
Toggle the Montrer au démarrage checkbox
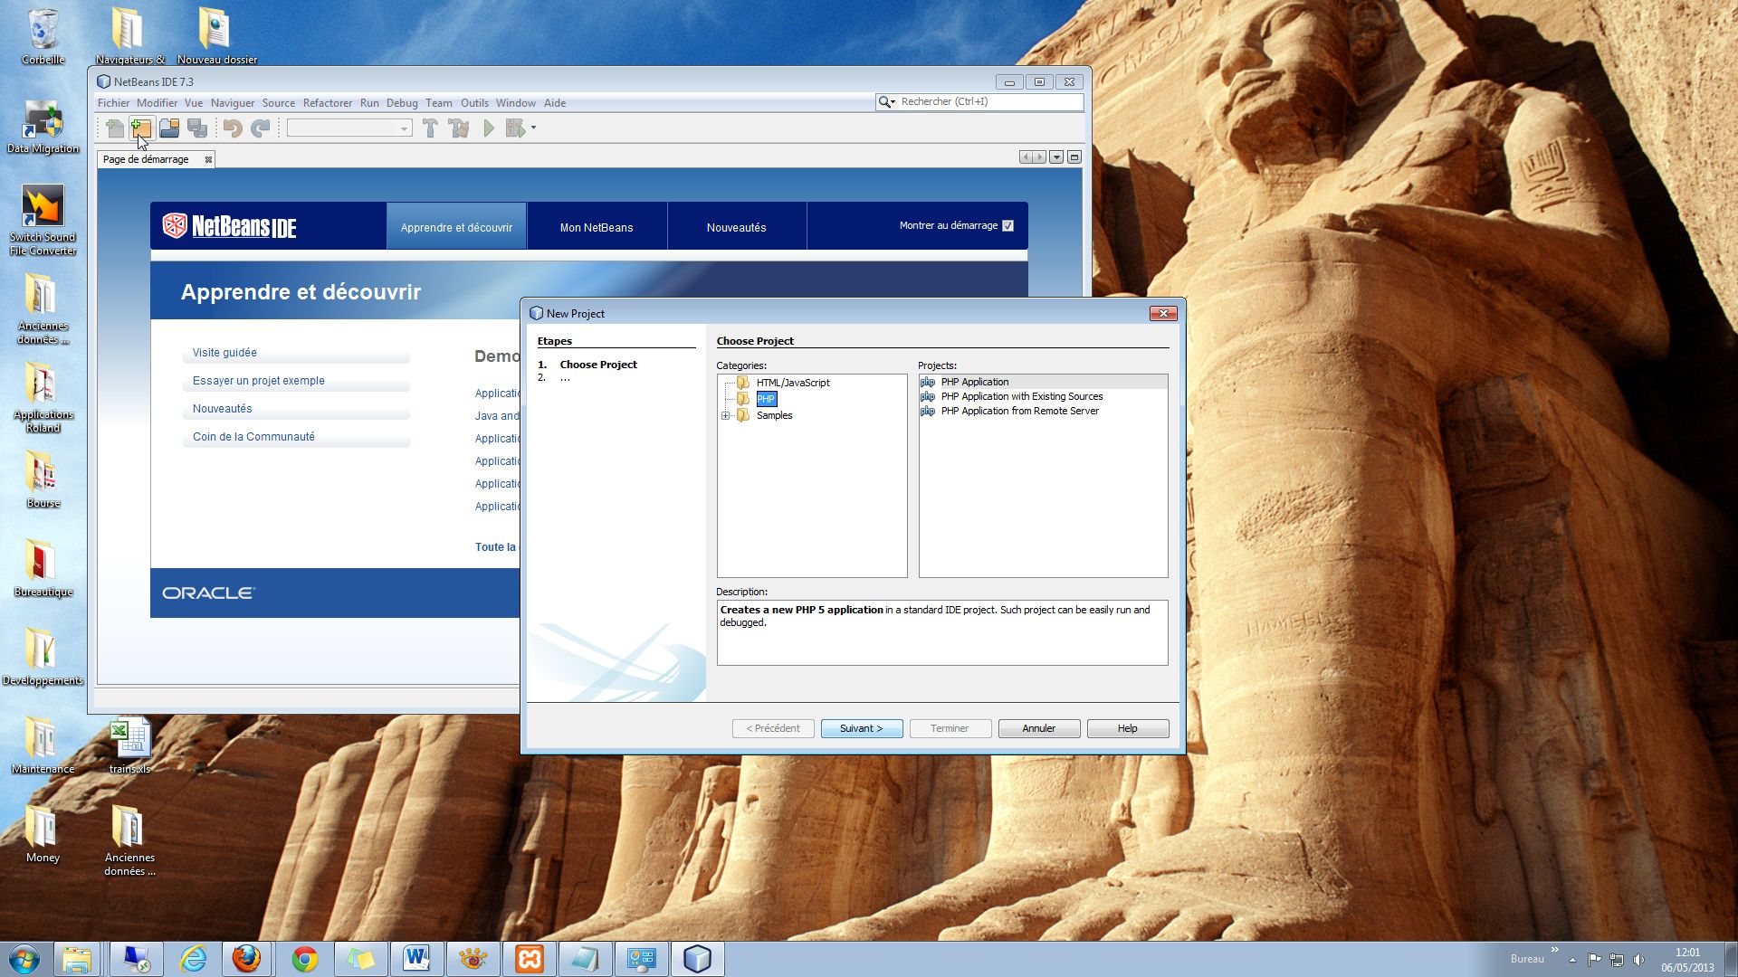click(1007, 226)
